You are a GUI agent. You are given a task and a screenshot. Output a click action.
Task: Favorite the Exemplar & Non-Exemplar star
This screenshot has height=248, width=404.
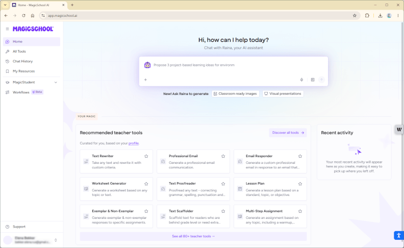pyautogui.click(x=146, y=211)
